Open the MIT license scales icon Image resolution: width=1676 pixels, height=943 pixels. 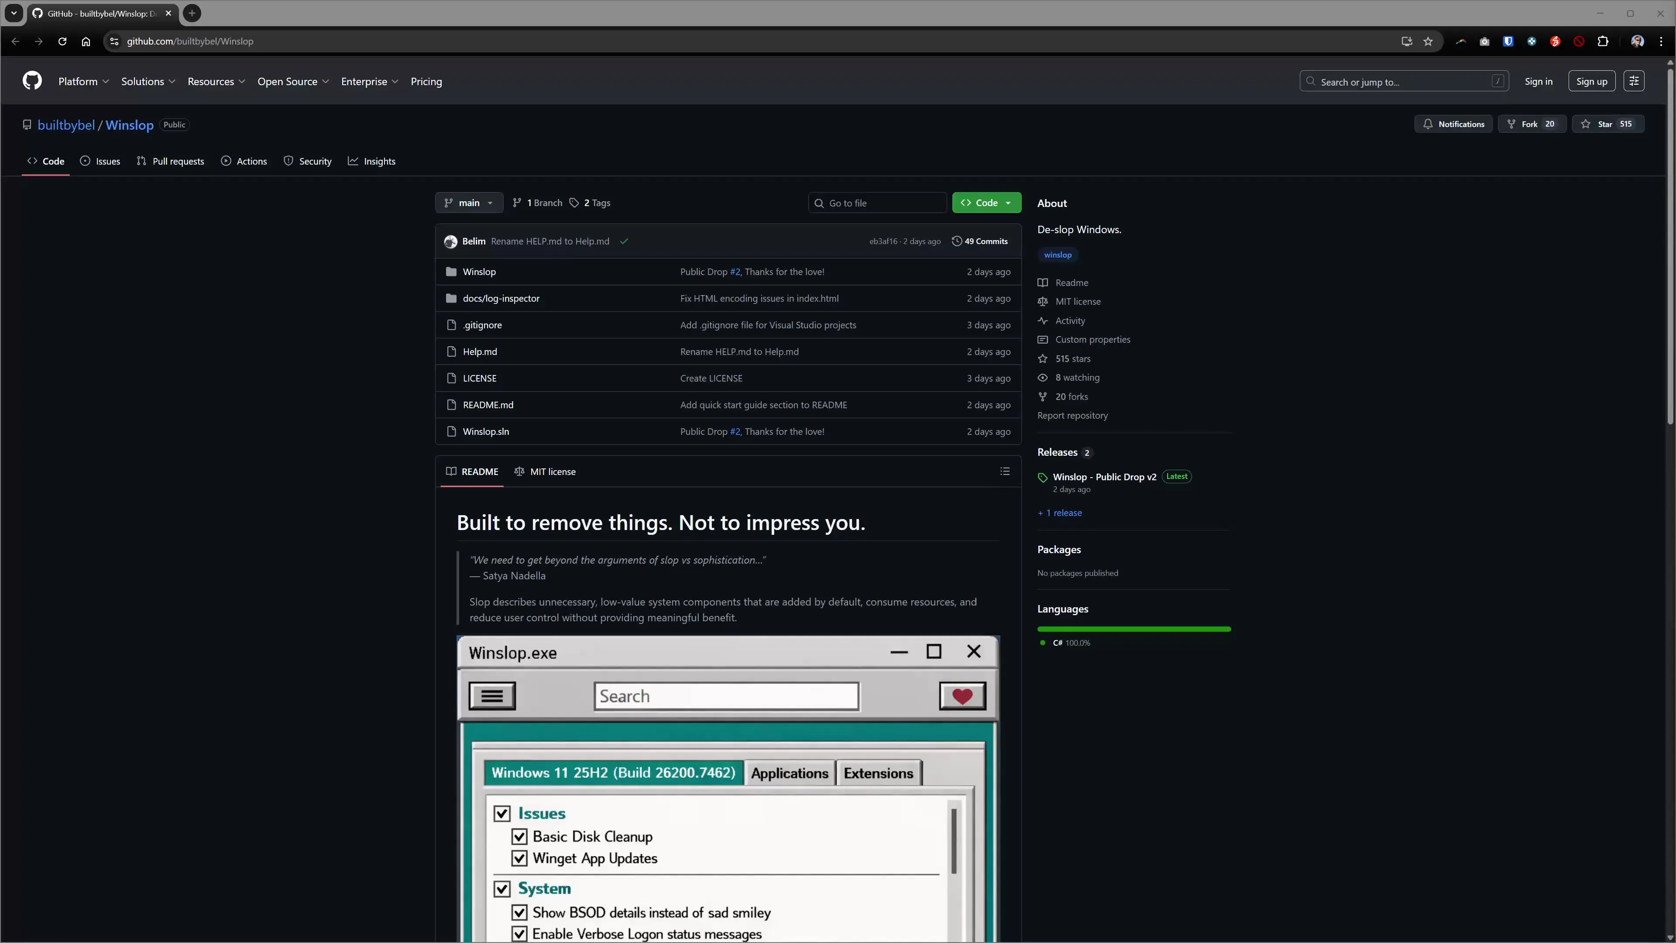(x=1042, y=301)
